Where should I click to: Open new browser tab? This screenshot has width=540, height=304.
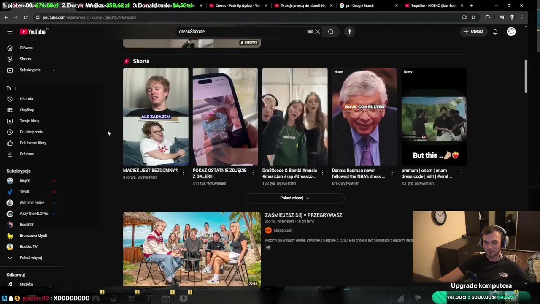(x=471, y=5)
